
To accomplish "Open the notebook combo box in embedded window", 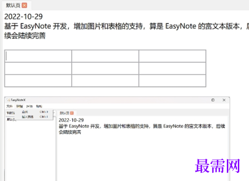I will coord(30,113).
